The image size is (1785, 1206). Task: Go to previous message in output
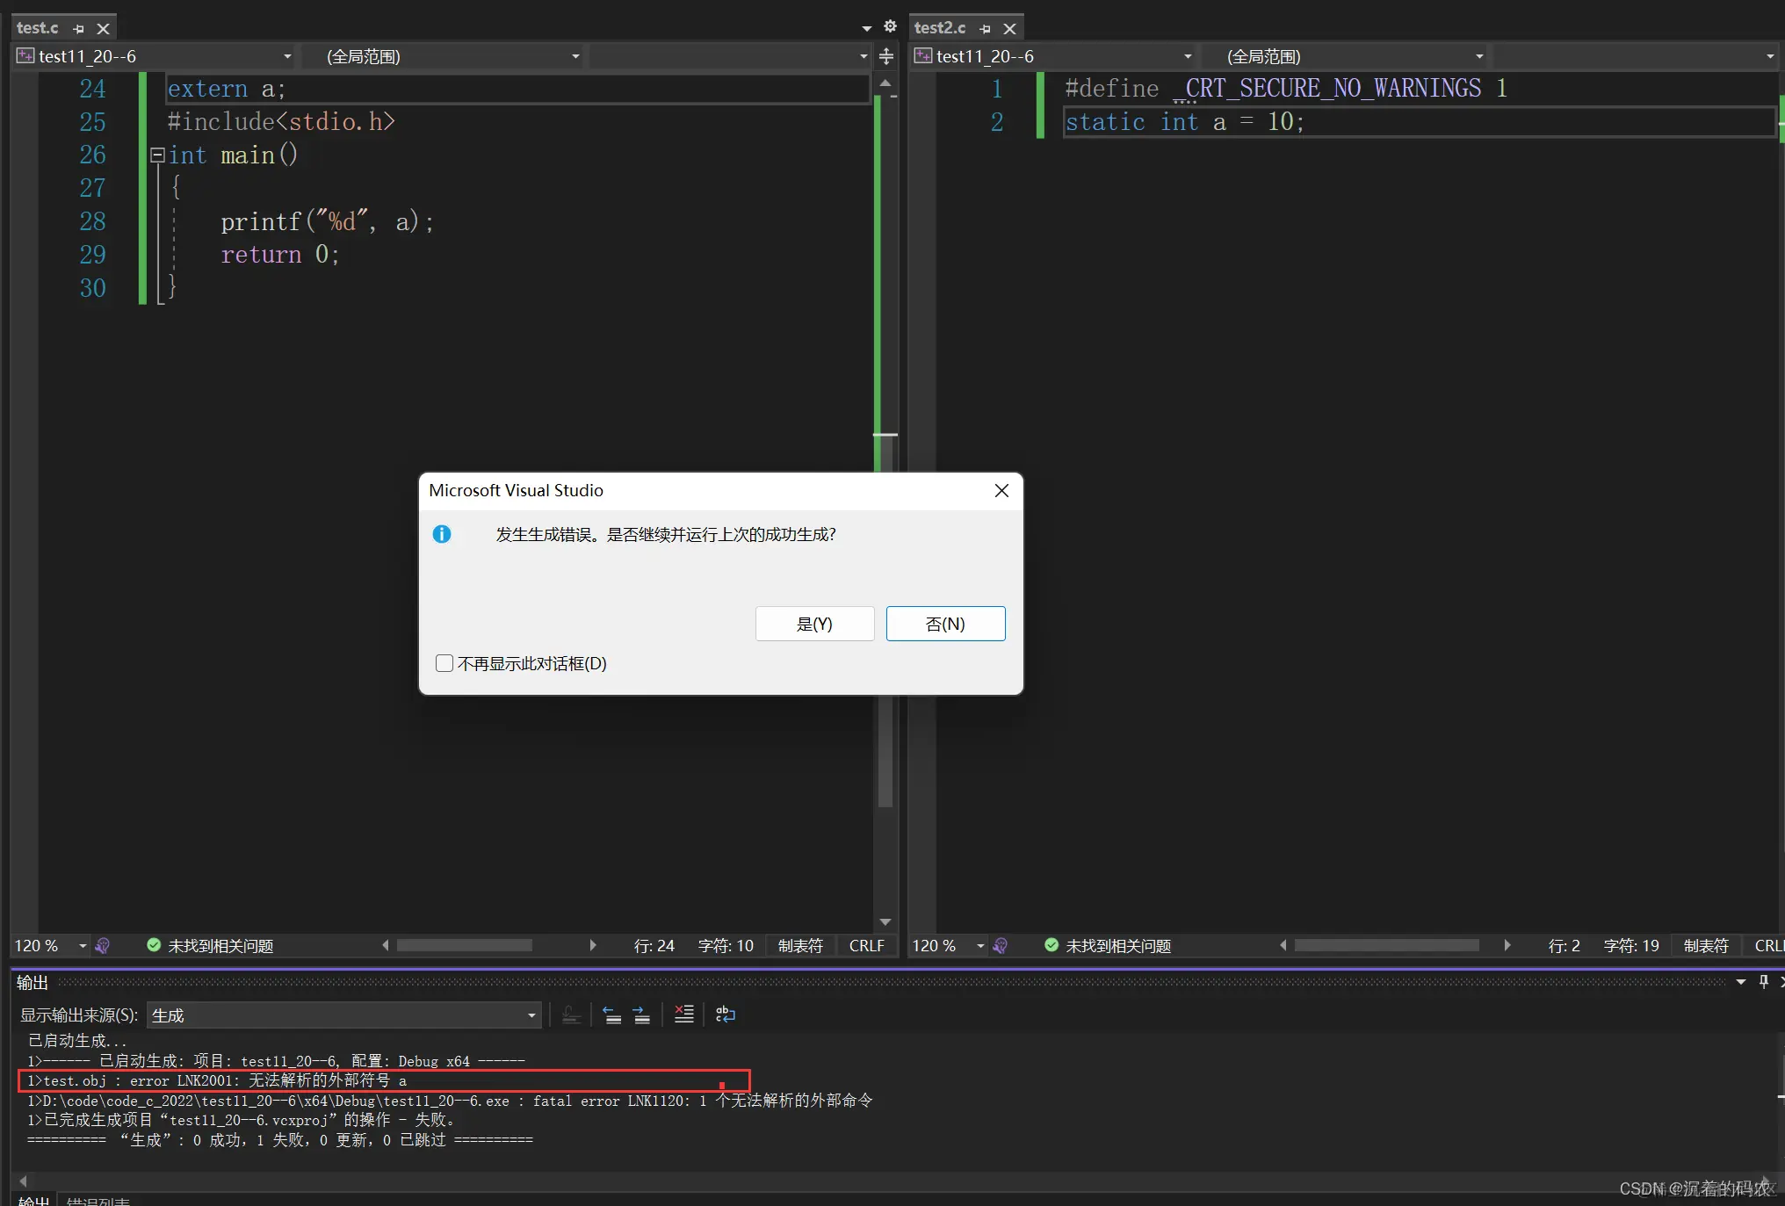[612, 1015]
